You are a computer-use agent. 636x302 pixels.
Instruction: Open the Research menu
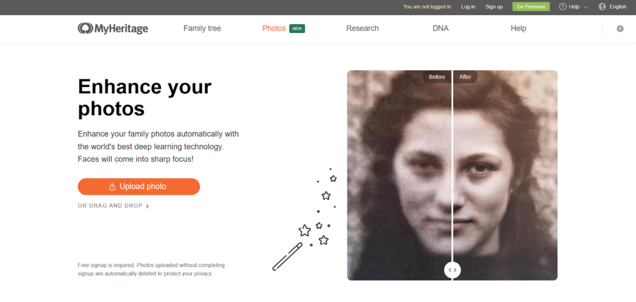coord(362,29)
